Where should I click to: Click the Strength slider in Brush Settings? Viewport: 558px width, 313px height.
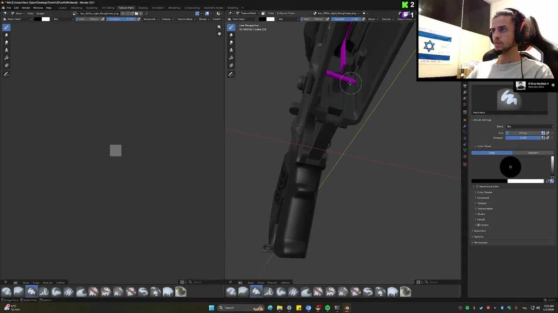[x=523, y=138]
